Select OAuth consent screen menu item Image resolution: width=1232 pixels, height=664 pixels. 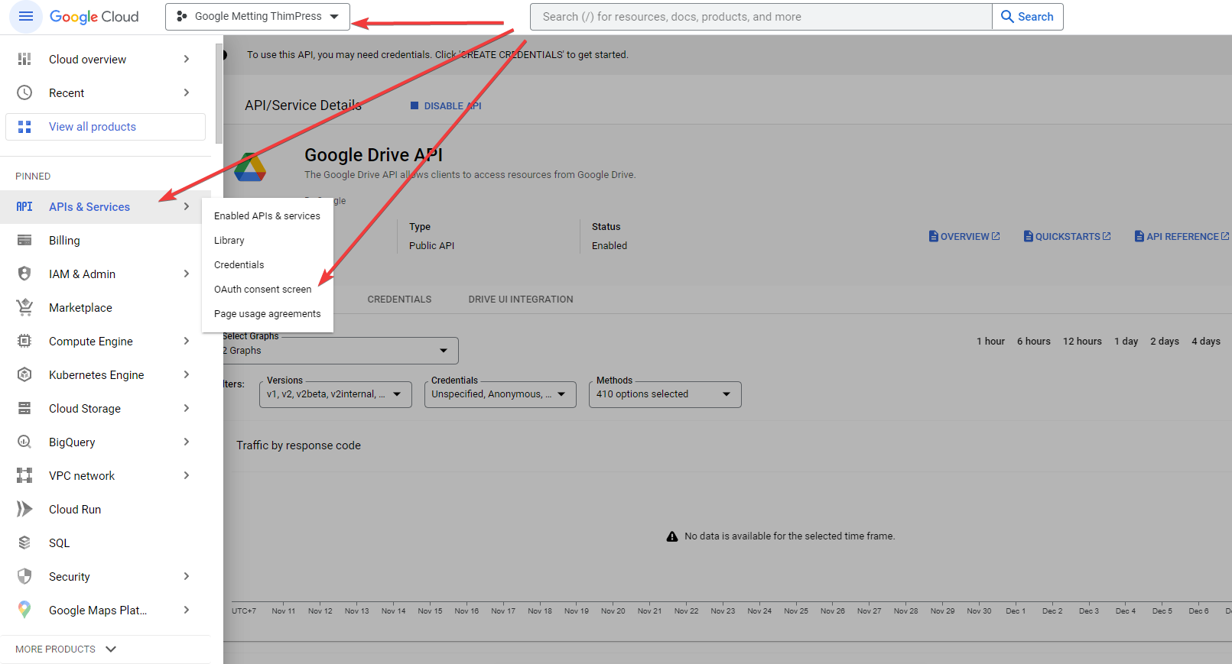(x=267, y=290)
